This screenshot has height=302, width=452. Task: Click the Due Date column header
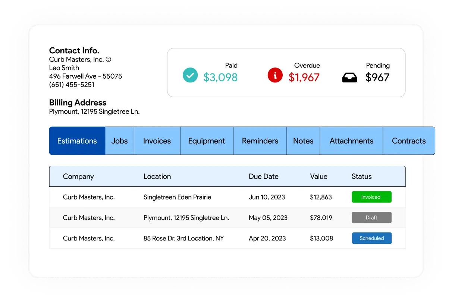tap(264, 176)
